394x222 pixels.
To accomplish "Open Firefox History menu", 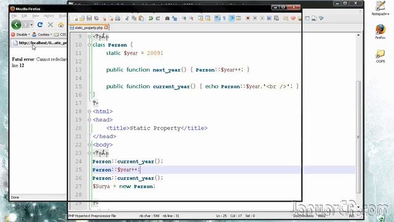I will click(49, 16).
